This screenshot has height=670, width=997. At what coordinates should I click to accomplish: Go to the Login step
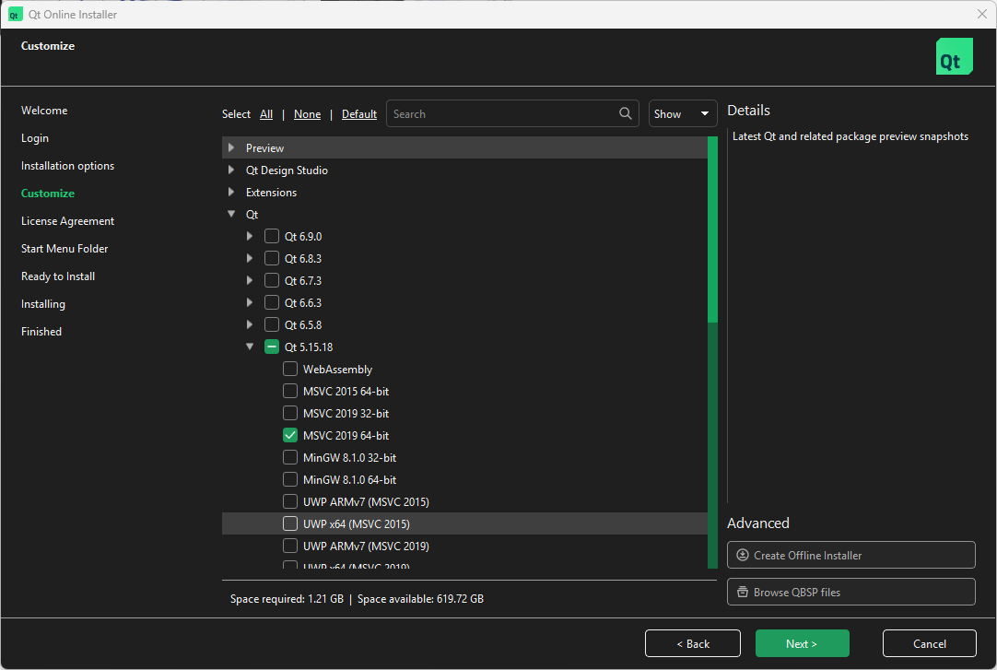point(35,138)
